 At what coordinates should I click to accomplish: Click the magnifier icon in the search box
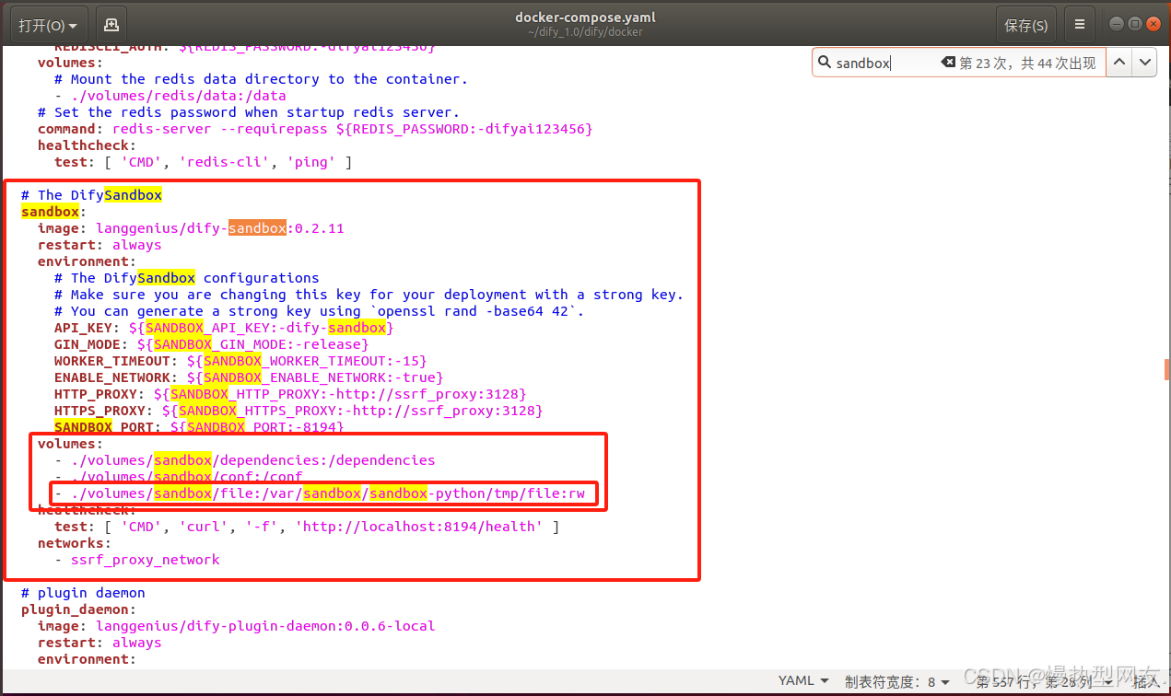[x=823, y=63]
